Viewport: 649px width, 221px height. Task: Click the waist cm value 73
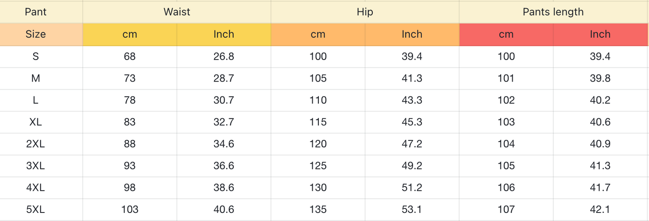pos(129,78)
